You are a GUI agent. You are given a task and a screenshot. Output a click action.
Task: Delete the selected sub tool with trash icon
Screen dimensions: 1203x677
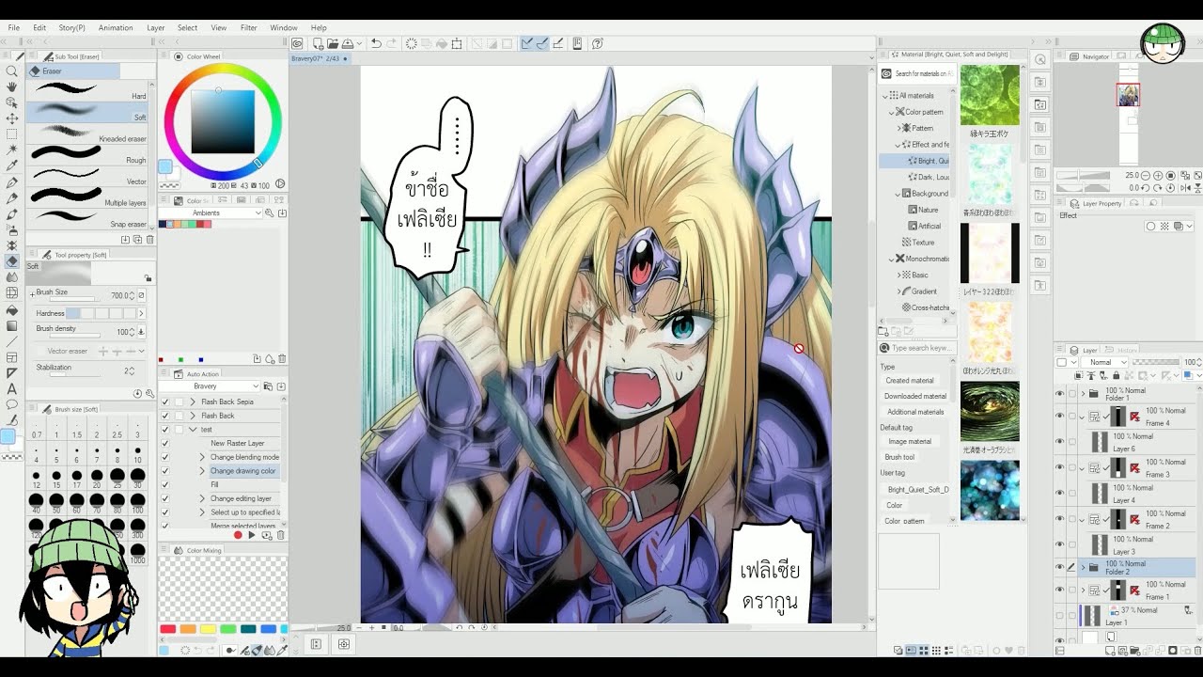click(149, 240)
